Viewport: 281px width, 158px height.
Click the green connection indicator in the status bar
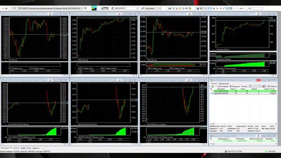coord(266,151)
